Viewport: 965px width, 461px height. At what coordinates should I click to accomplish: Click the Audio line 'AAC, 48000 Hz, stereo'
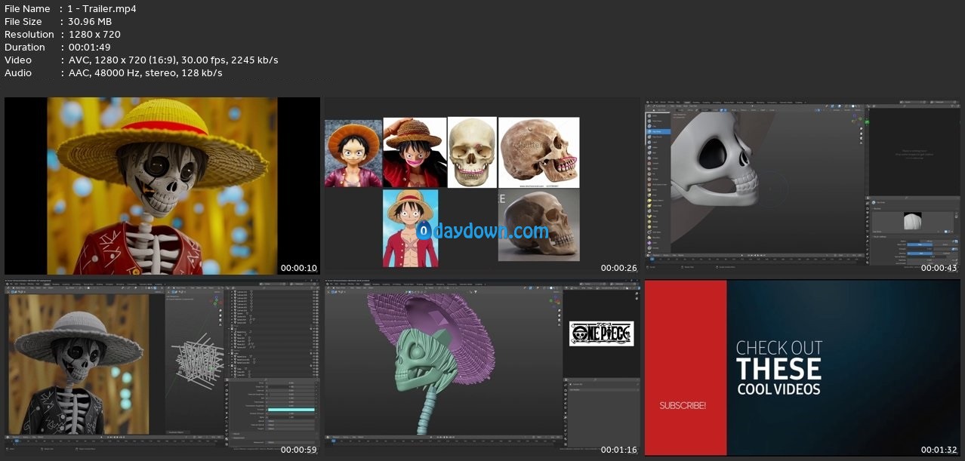click(x=145, y=73)
